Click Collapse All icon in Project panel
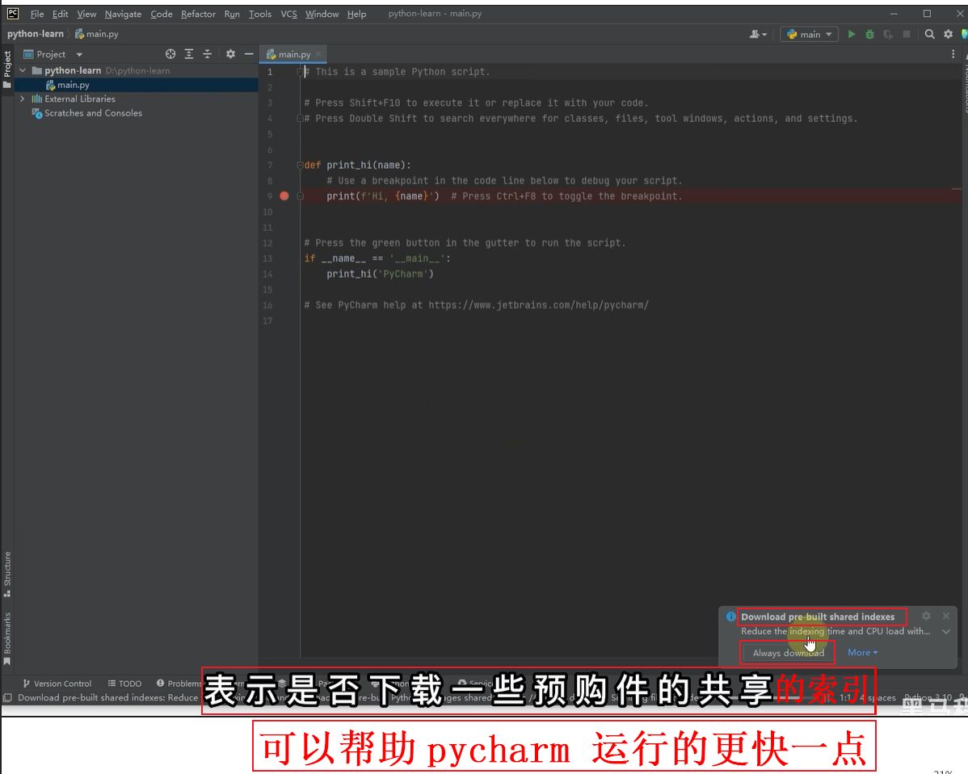 pos(208,54)
